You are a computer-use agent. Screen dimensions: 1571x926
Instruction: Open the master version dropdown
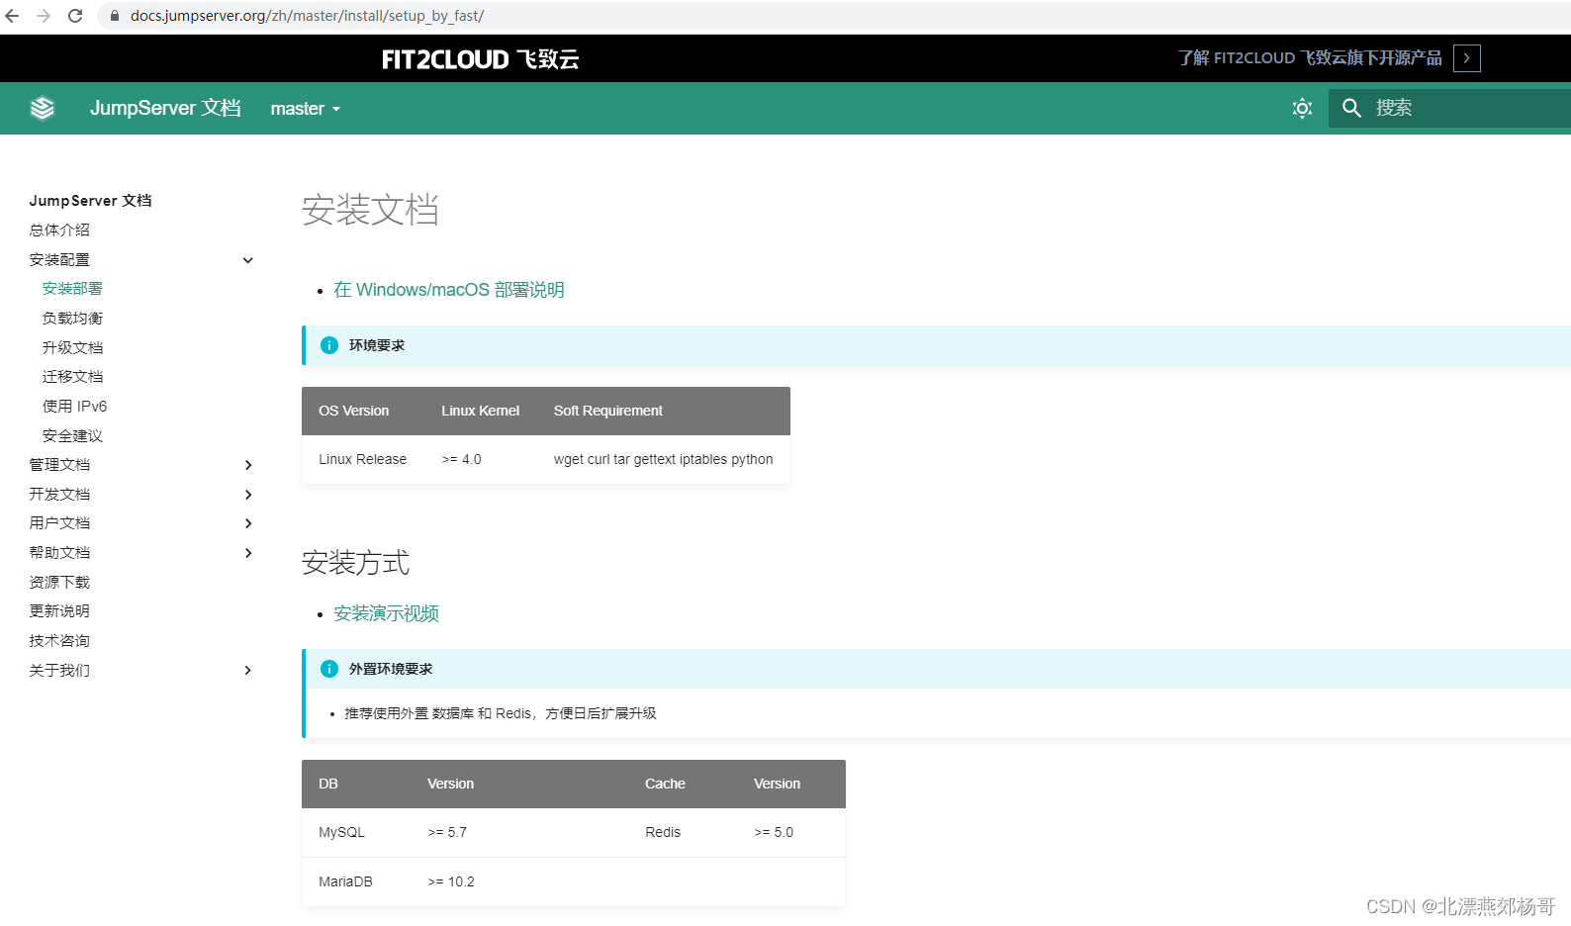tap(305, 109)
